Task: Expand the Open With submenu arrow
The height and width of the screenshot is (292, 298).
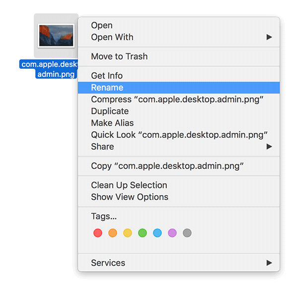Action: (x=269, y=37)
